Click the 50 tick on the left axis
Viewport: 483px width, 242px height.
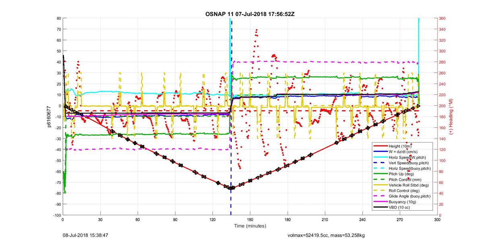[59, 51]
